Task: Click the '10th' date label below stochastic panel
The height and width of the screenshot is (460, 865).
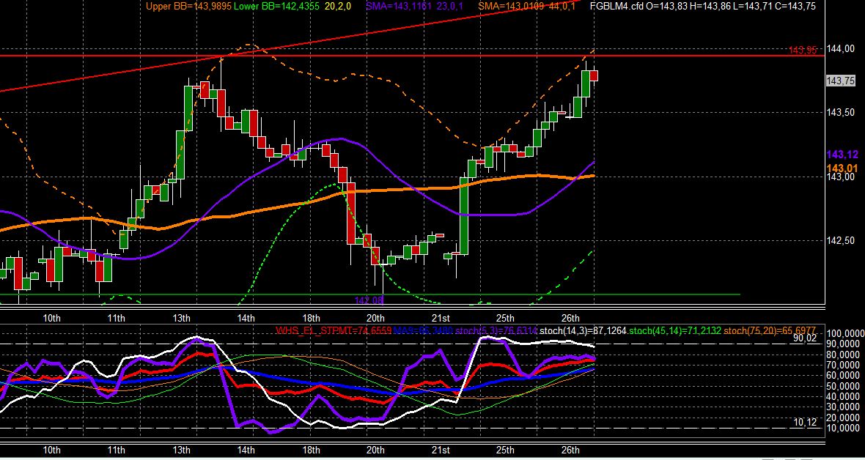Action: pyautogui.click(x=52, y=450)
